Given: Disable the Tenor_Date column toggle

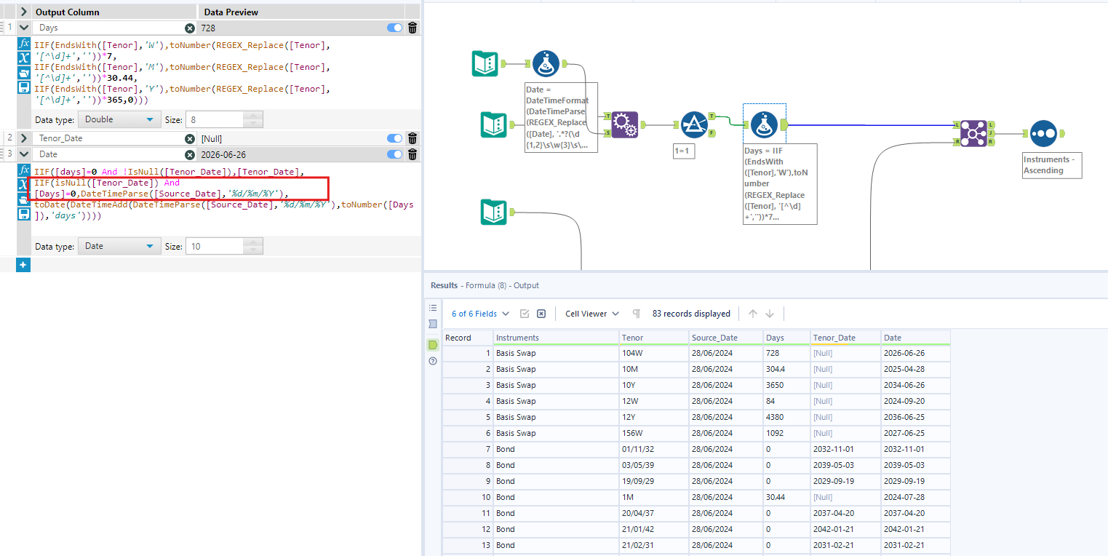Looking at the screenshot, I should click(x=394, y=138).
